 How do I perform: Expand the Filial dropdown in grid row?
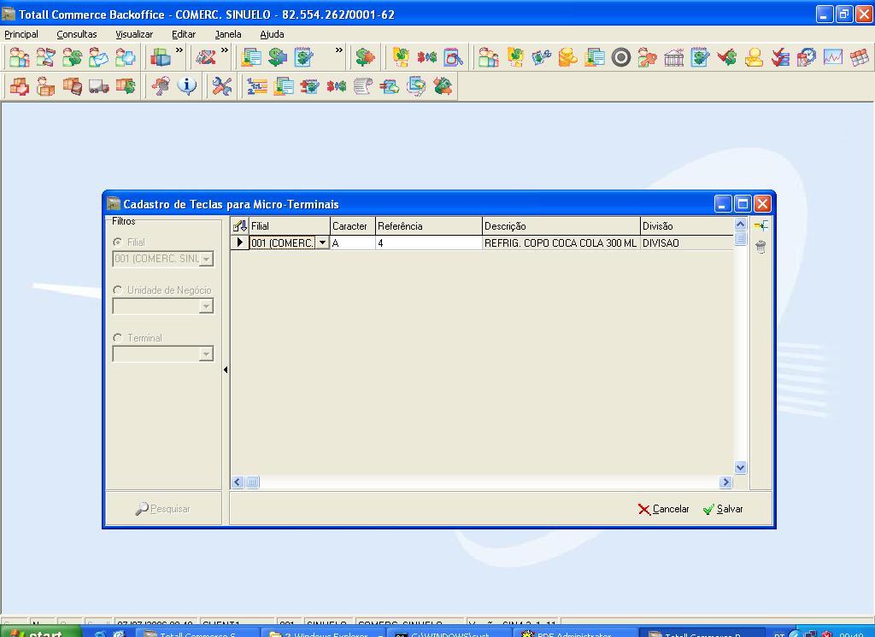(x=322, y=243)
